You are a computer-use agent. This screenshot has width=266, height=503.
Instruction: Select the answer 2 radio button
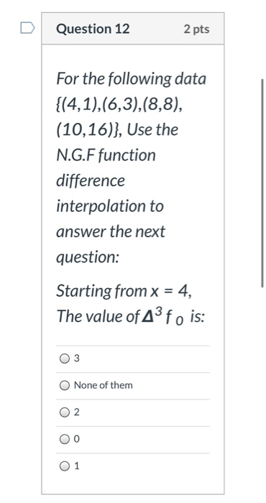65,412
